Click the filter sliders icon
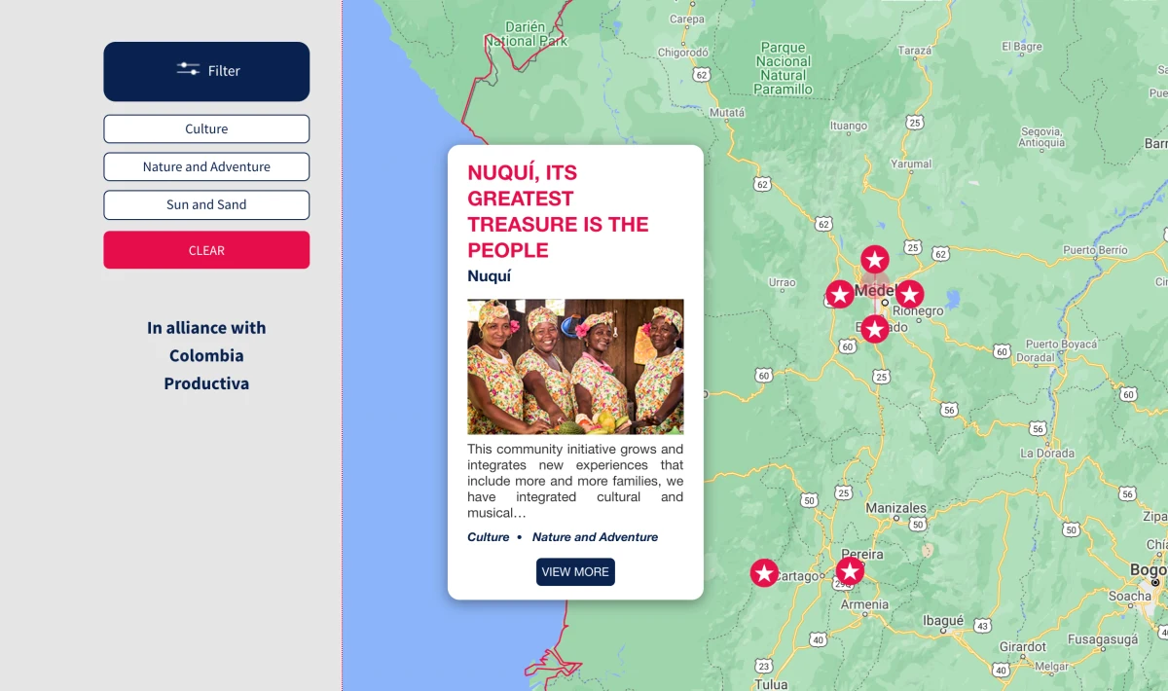The image size is (1168, 691). coord(188,69)
